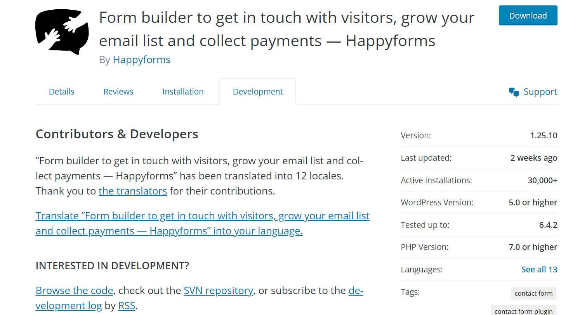Click the Support speech-bubbles icon
The height and width of the screenshot is (315, 580).
click(x=513, y=92)
